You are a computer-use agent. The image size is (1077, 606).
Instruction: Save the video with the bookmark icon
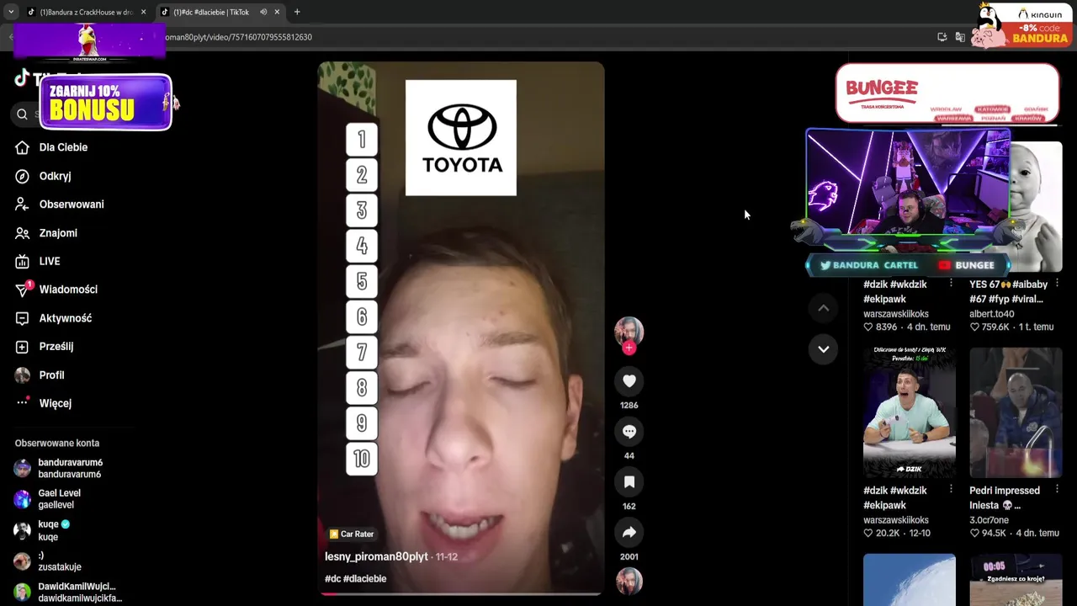(x=629, y=482)
